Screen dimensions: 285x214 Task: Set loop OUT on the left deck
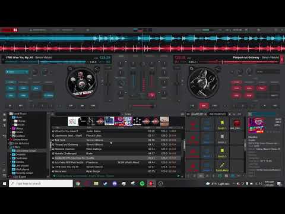tap(21, 106)
